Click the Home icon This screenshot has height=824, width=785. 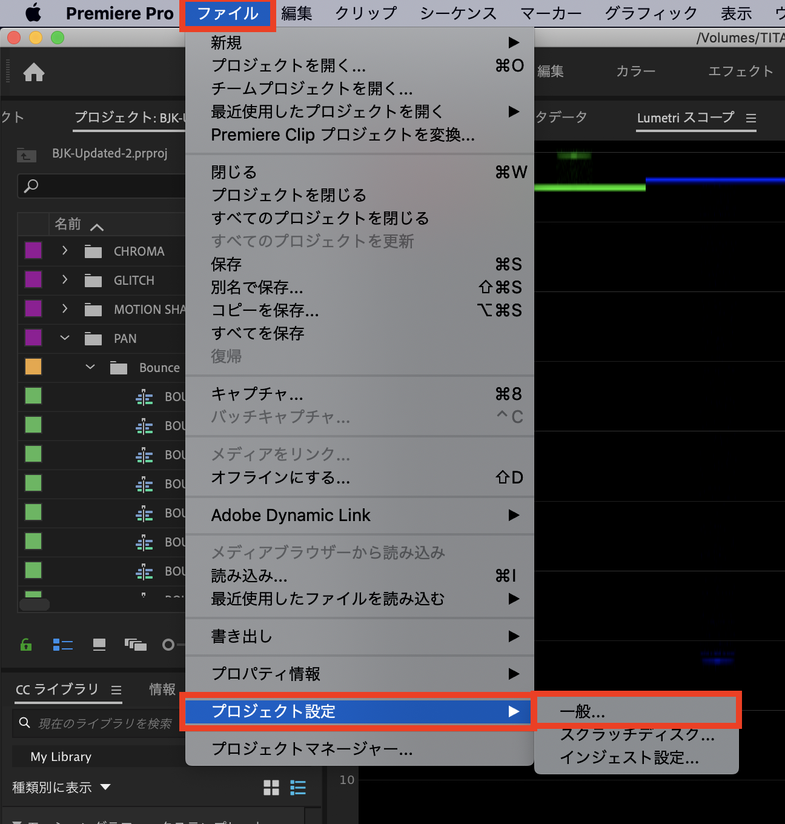[34, 72]
